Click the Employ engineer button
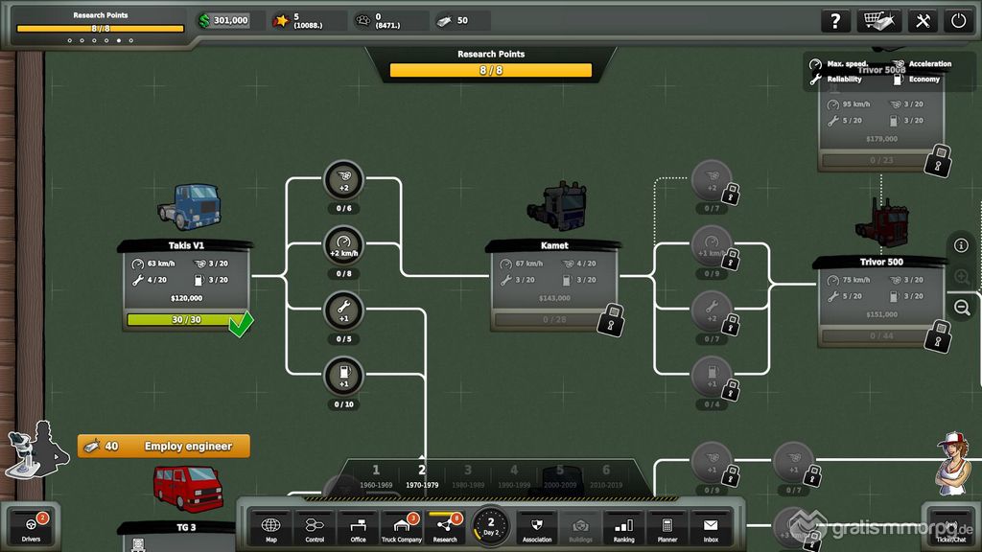Image resolution: width=982 pixels, height=552 pixels. point(163,447)
